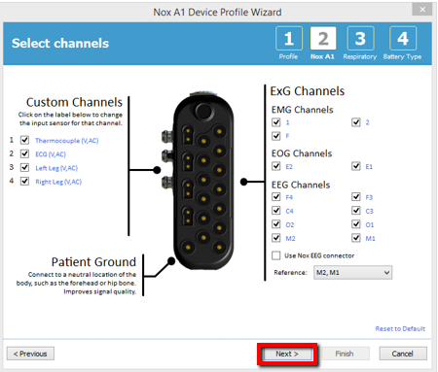Click the Next button

click(287, 354)
